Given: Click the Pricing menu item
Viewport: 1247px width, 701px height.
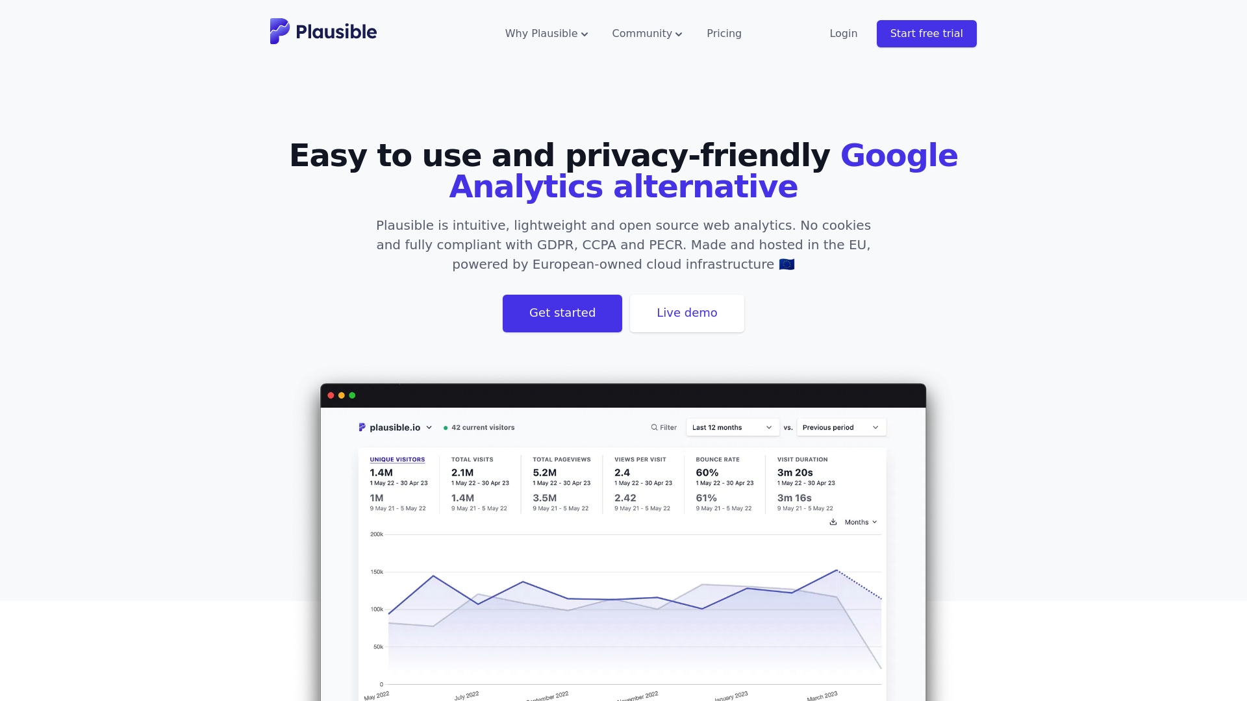Looking at the screenshot, I should click(724, 33).
